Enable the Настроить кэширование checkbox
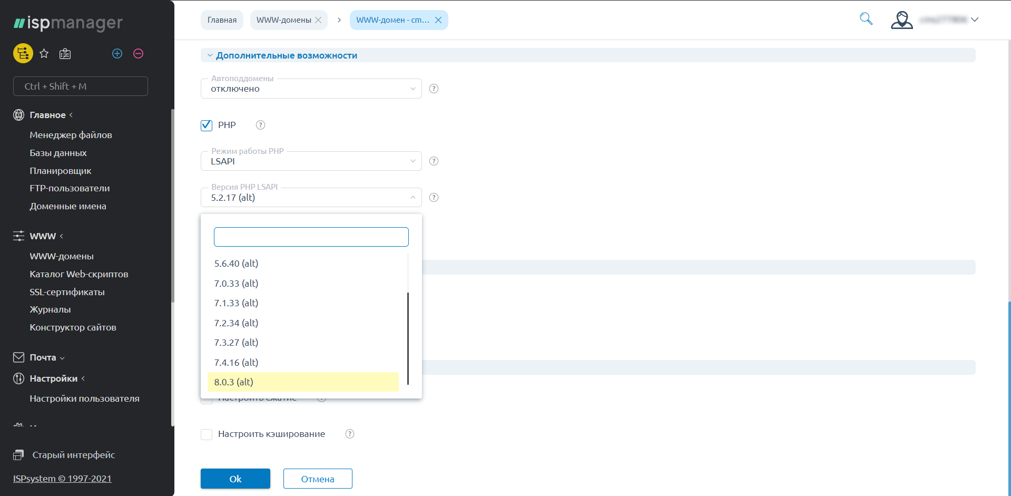The width and height of the screenshot is (1011, 496). (x=207, y=434)
